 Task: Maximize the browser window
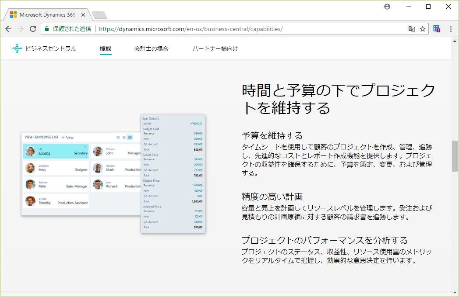click(x=428, y=7)
